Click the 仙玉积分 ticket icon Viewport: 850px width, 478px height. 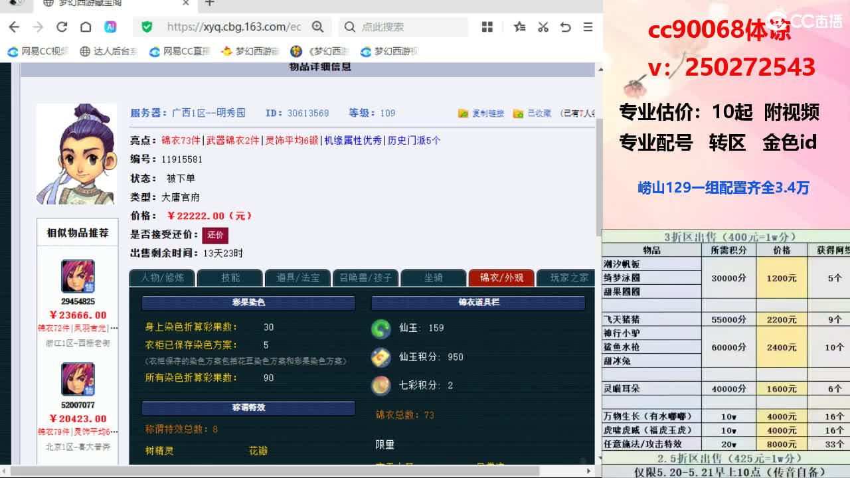click(381, 357)
